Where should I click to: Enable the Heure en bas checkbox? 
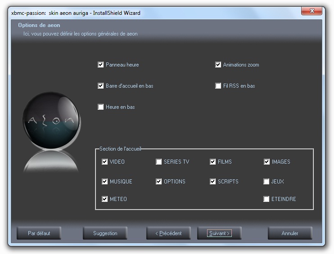(101, 107)
